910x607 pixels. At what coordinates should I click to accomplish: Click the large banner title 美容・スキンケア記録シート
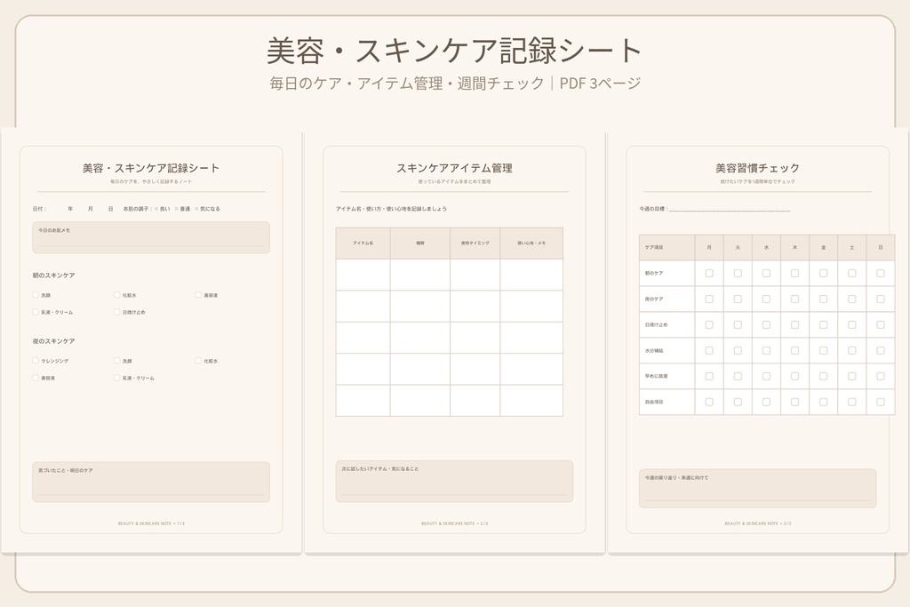coord(454,51)
